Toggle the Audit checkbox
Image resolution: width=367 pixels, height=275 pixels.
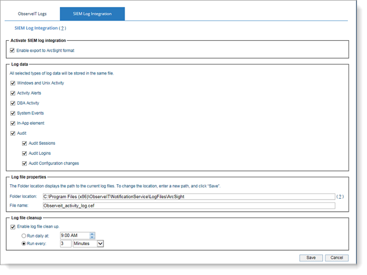click(13, 133)
